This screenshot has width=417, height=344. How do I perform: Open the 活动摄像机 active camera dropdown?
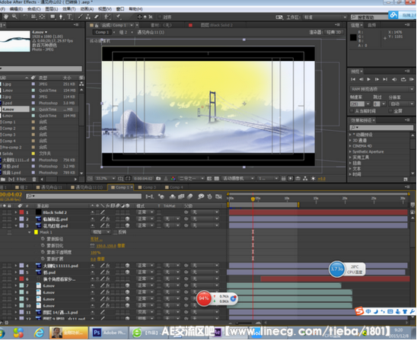tap(237, 179)
